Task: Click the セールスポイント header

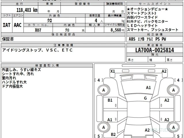Action: 155,4
